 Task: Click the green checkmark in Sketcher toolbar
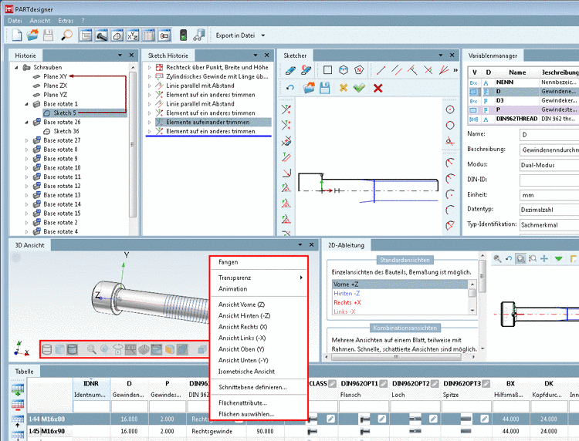(x=359, y=88)
